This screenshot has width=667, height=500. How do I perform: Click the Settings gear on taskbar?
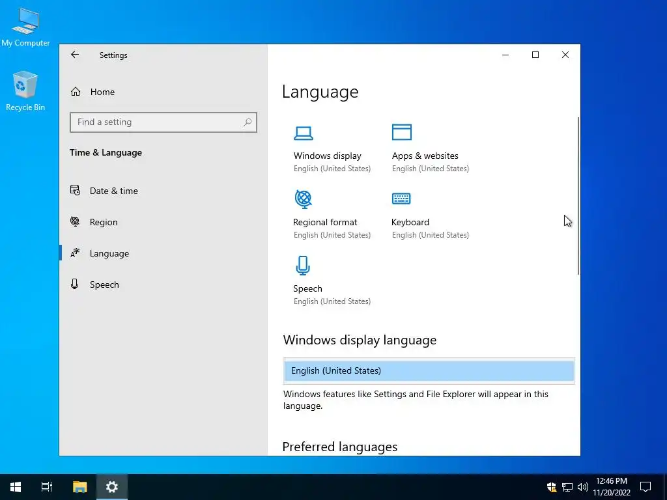[112, 487]
